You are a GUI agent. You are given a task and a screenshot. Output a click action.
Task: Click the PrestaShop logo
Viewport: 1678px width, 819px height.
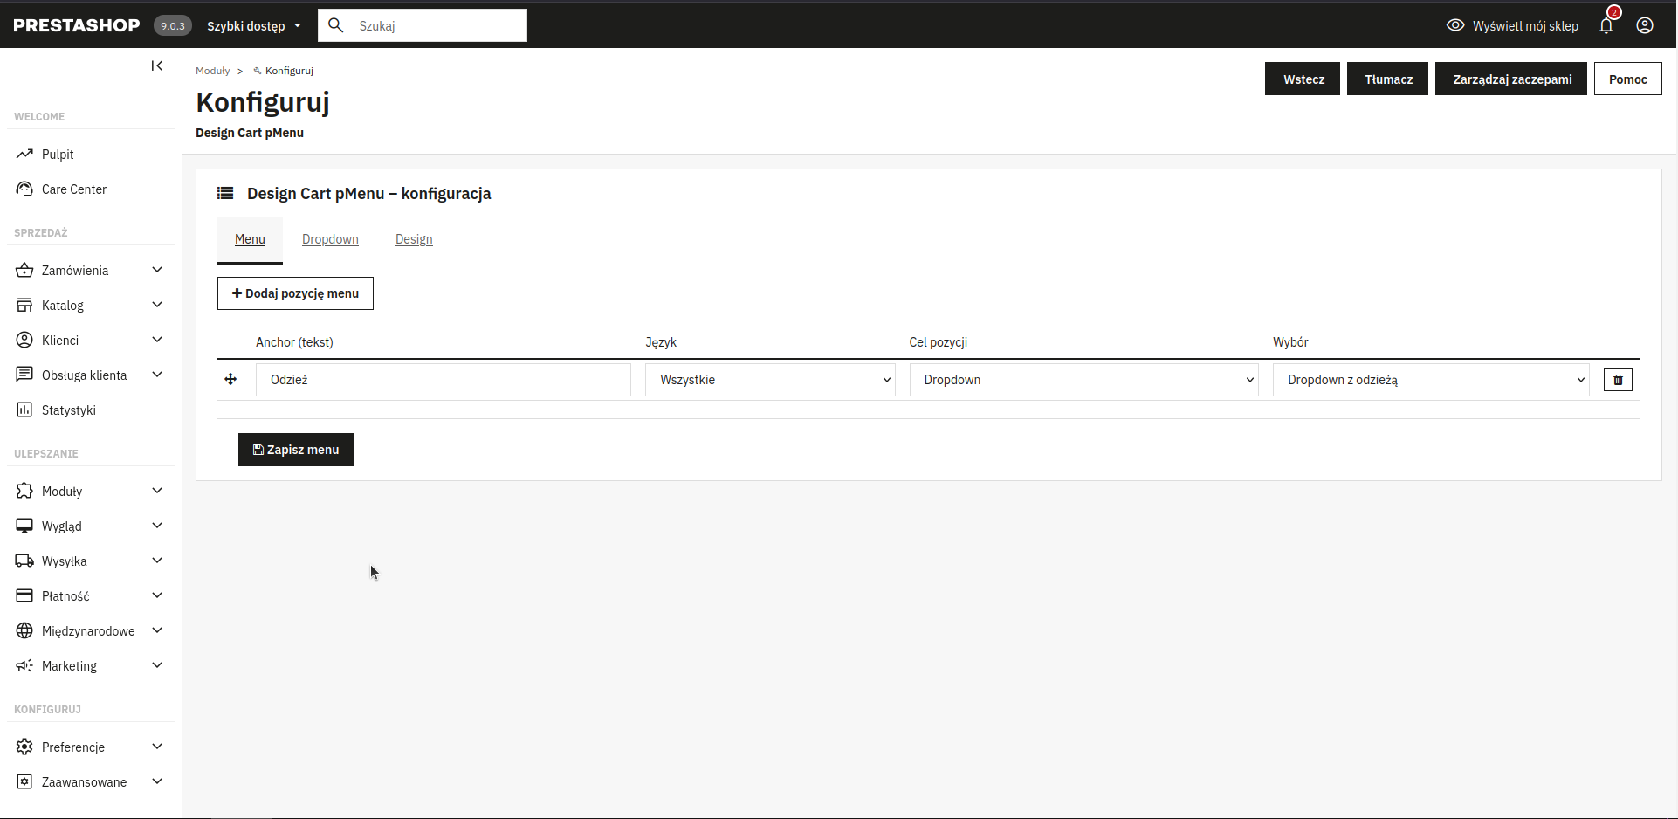tap(77, 25)
